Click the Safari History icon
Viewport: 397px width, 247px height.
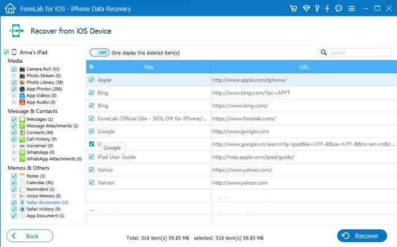[22, 209]
